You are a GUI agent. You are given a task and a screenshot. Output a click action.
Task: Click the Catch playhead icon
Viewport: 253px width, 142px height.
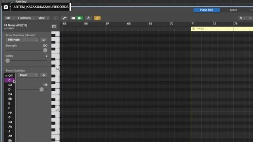pyautogui.click(x=88, y=18)
